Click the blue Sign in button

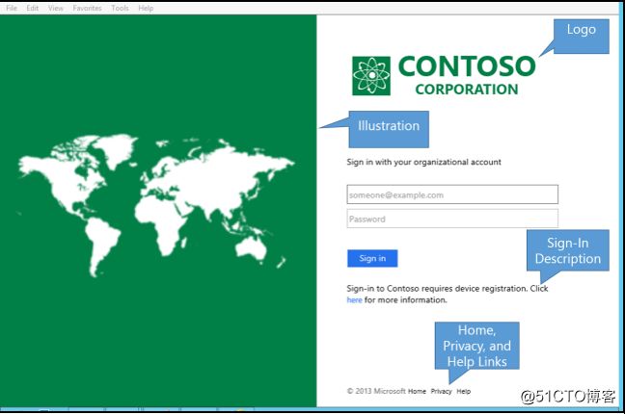pos(372,258)
